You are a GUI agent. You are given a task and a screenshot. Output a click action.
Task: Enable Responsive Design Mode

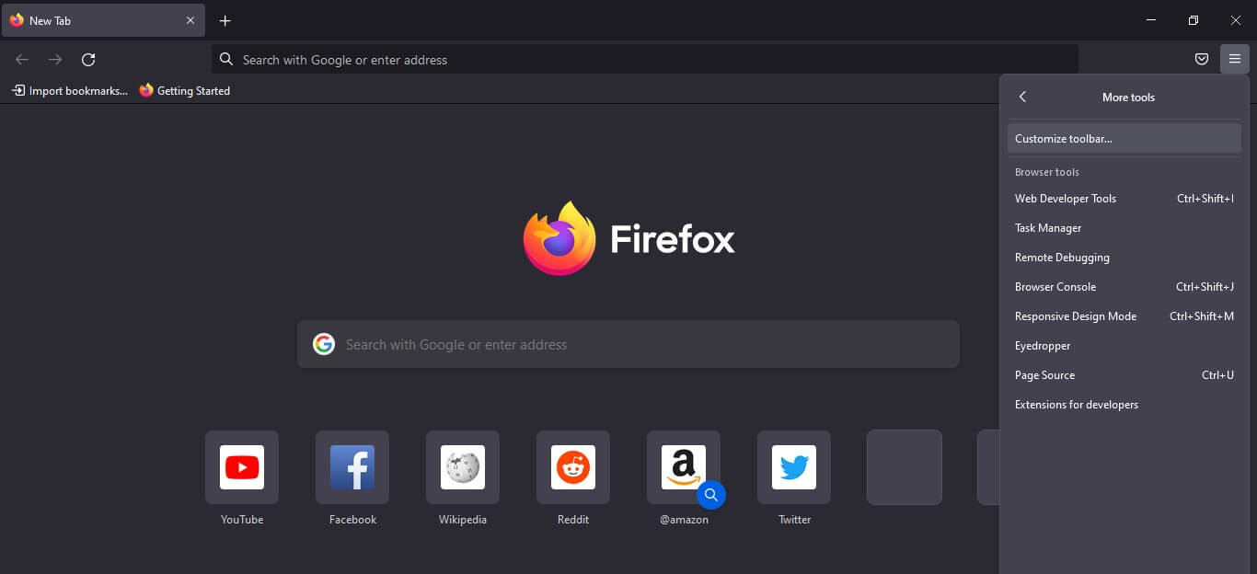coord(1075,316)
